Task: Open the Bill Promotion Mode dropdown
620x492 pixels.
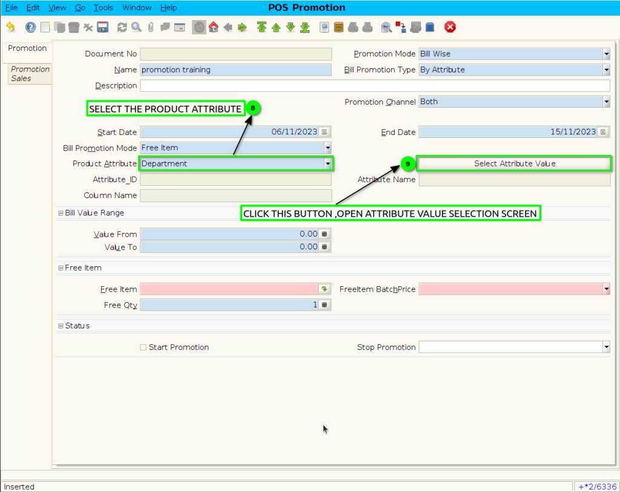Action: click(328, 148)
